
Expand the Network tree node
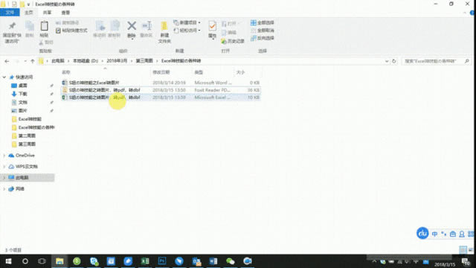click(x=4, y=189)
